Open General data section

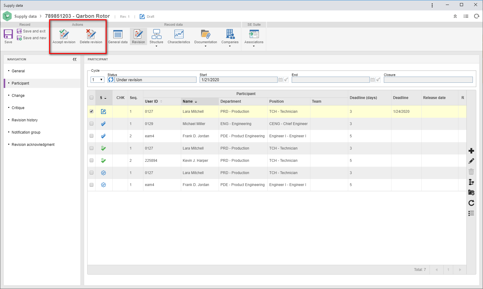point(118,36)
